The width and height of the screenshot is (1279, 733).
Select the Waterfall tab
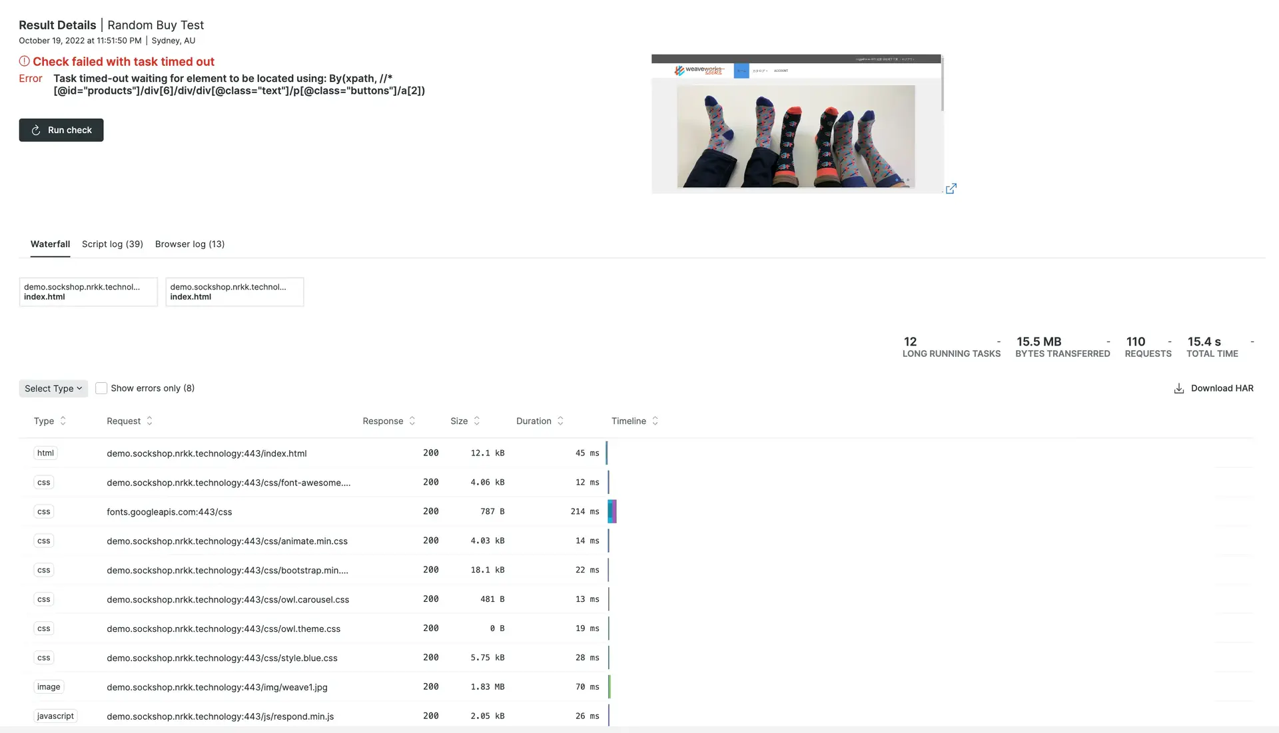(x=50, y=244)
